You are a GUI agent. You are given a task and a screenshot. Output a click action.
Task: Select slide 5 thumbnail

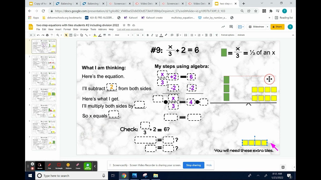click(44, 111)
